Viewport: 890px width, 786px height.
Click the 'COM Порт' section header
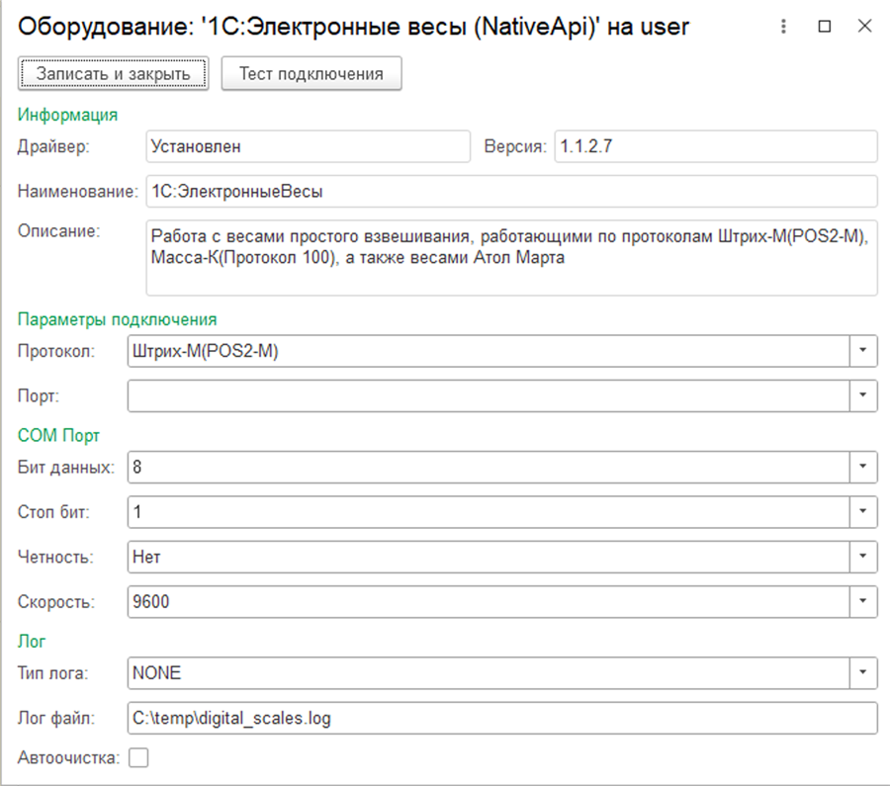point(58,435)
